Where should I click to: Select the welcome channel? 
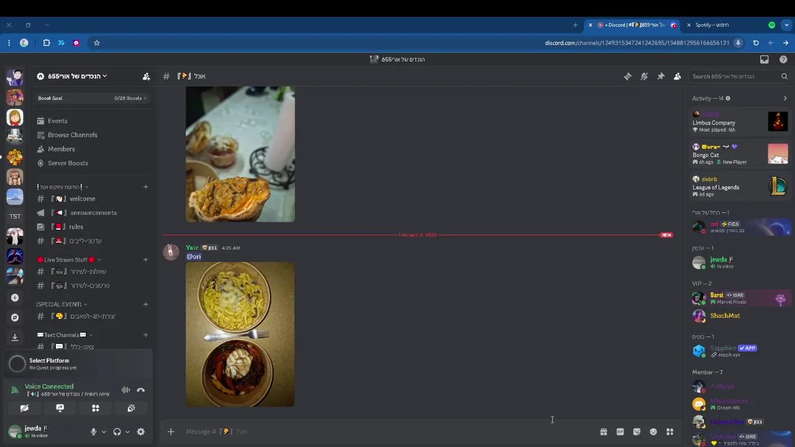pyautogui.click(x=82, y=199)
